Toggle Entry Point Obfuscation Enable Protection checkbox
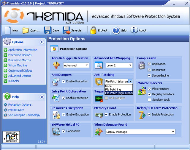Viewport: 190px width, 150px height. point(64,98)
